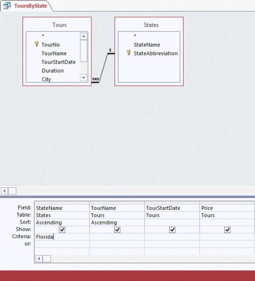This screenshot has height=281, width=255.
Task: Click the empty Sort cell for Price
Action: (227, 222)
